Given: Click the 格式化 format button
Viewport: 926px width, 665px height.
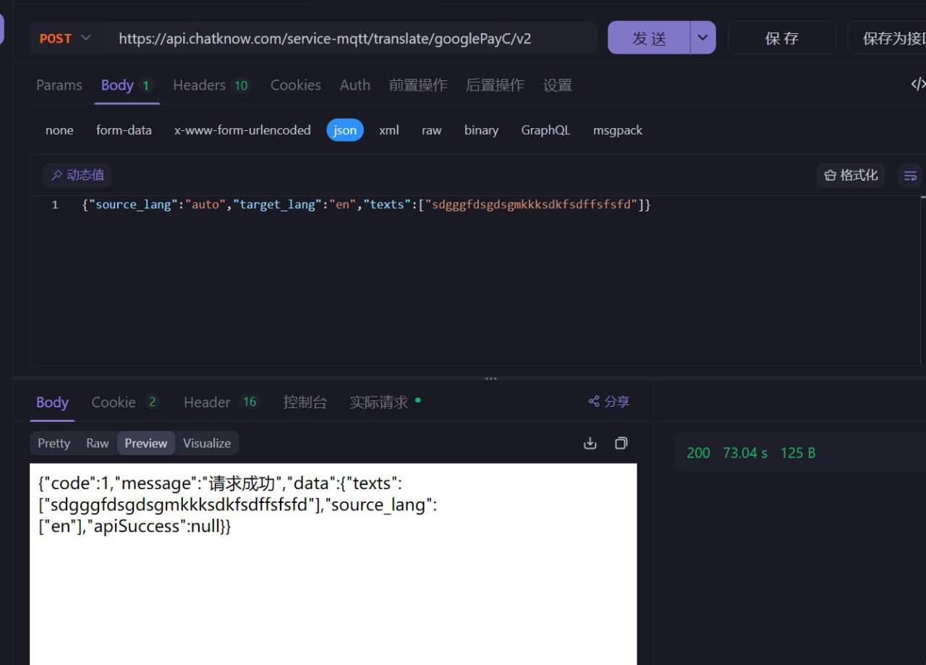Looking at the screenshot, I should pos(851,175).
